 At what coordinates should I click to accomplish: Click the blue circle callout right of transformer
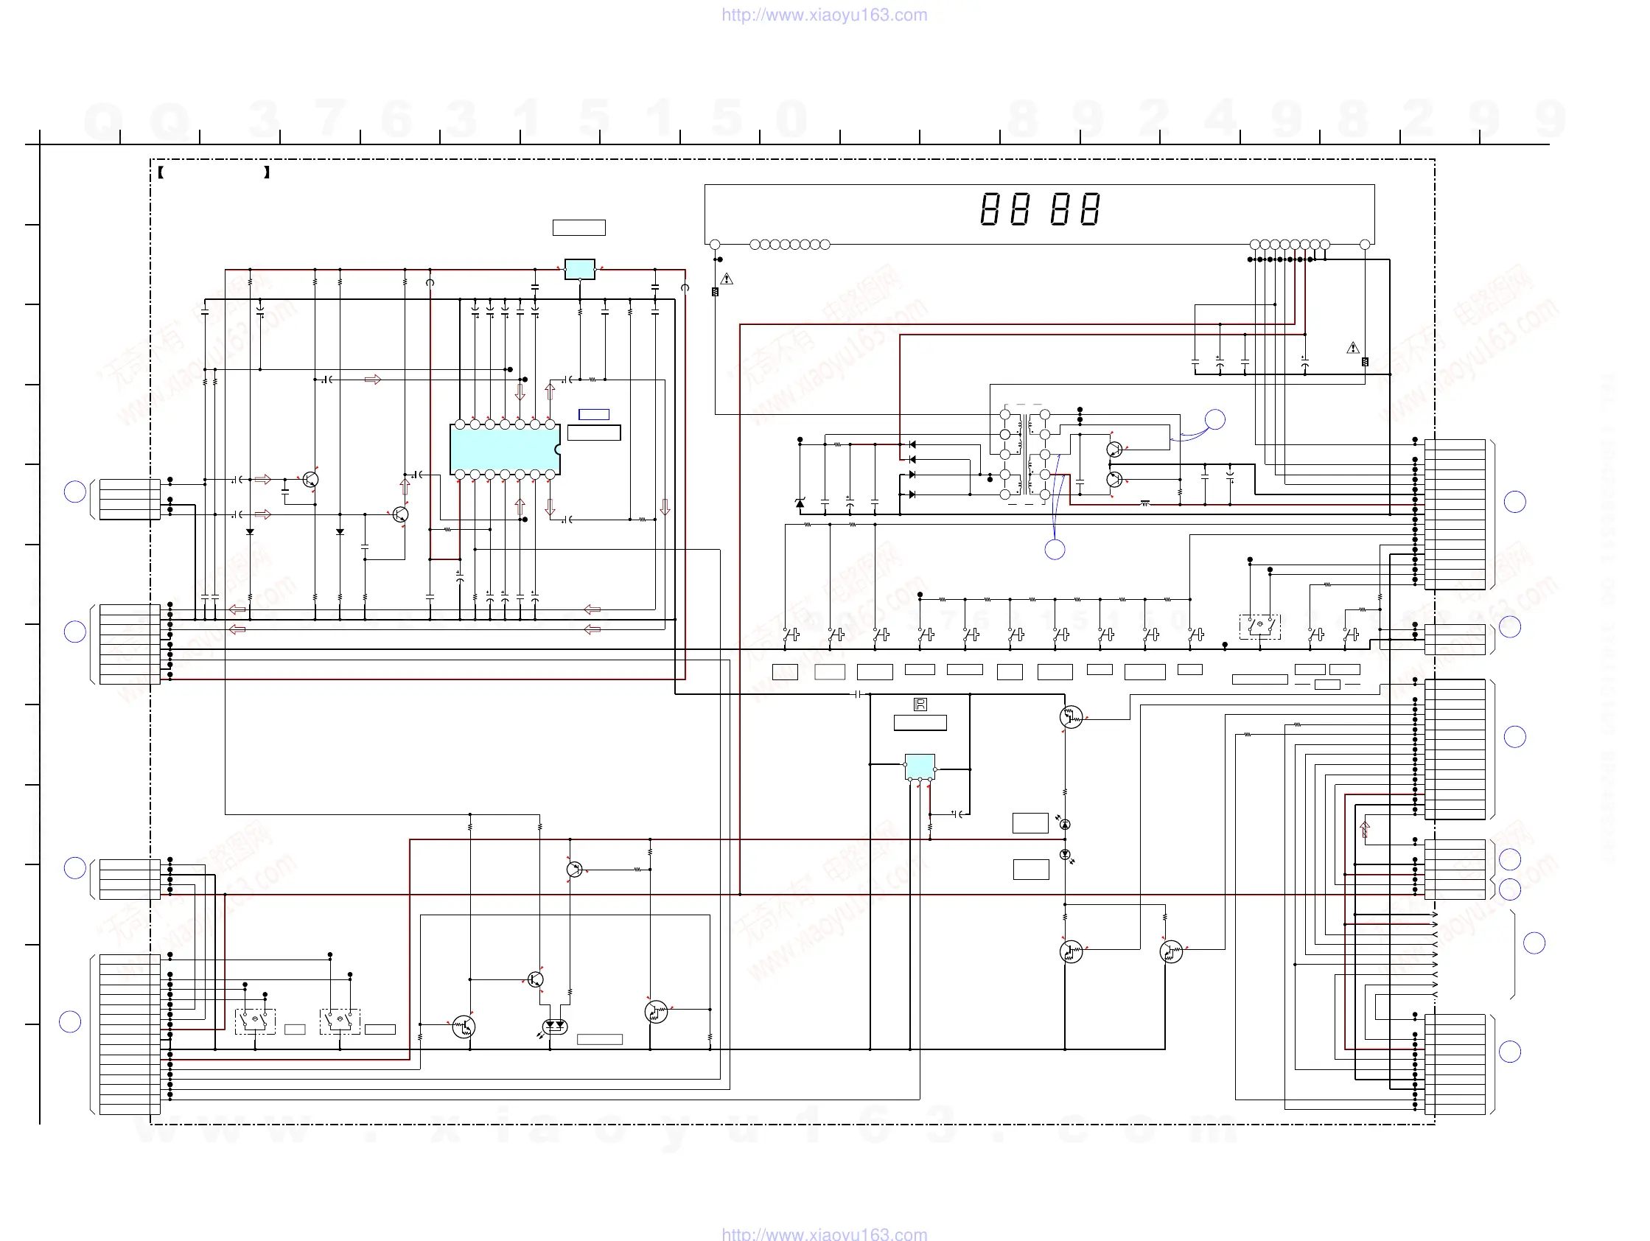1215,419
